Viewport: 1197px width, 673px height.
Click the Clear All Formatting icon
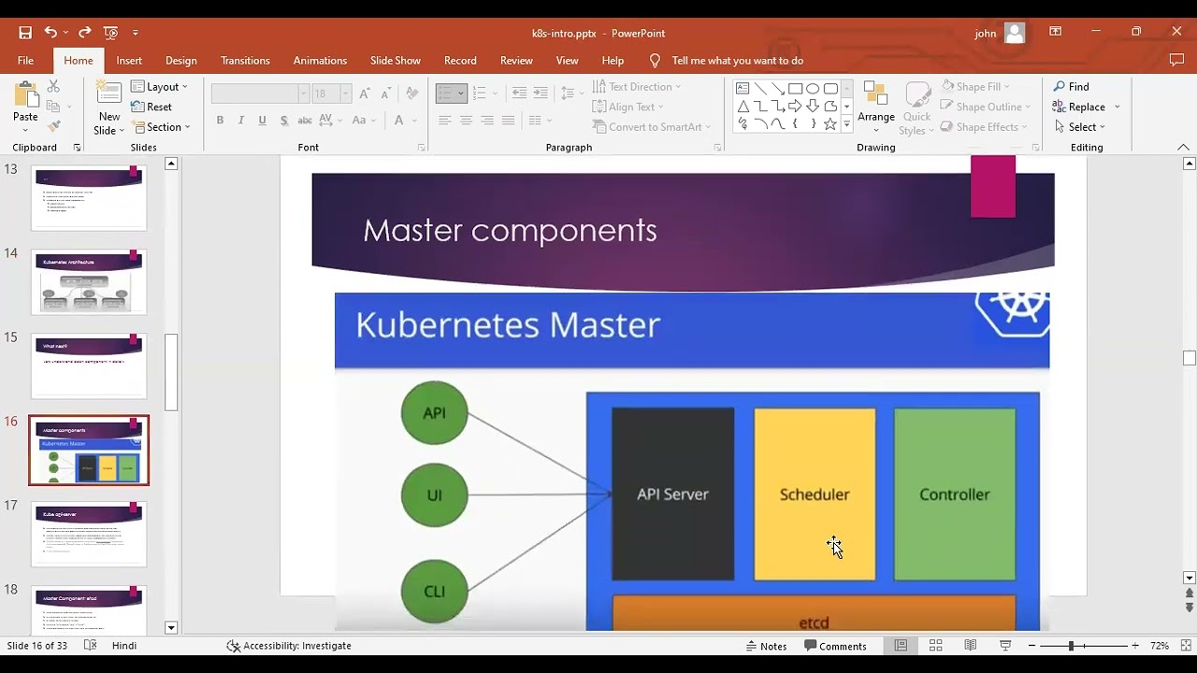pos(411,93)
